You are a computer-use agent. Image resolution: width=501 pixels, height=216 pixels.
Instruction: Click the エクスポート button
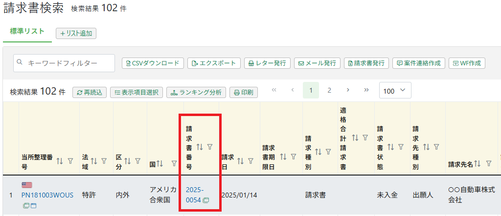tap(214, 63)
